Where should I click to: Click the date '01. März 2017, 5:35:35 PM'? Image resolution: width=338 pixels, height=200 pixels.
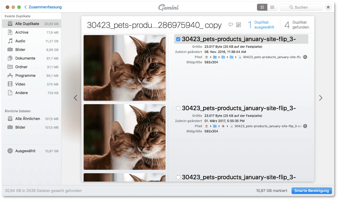point(224,121)
